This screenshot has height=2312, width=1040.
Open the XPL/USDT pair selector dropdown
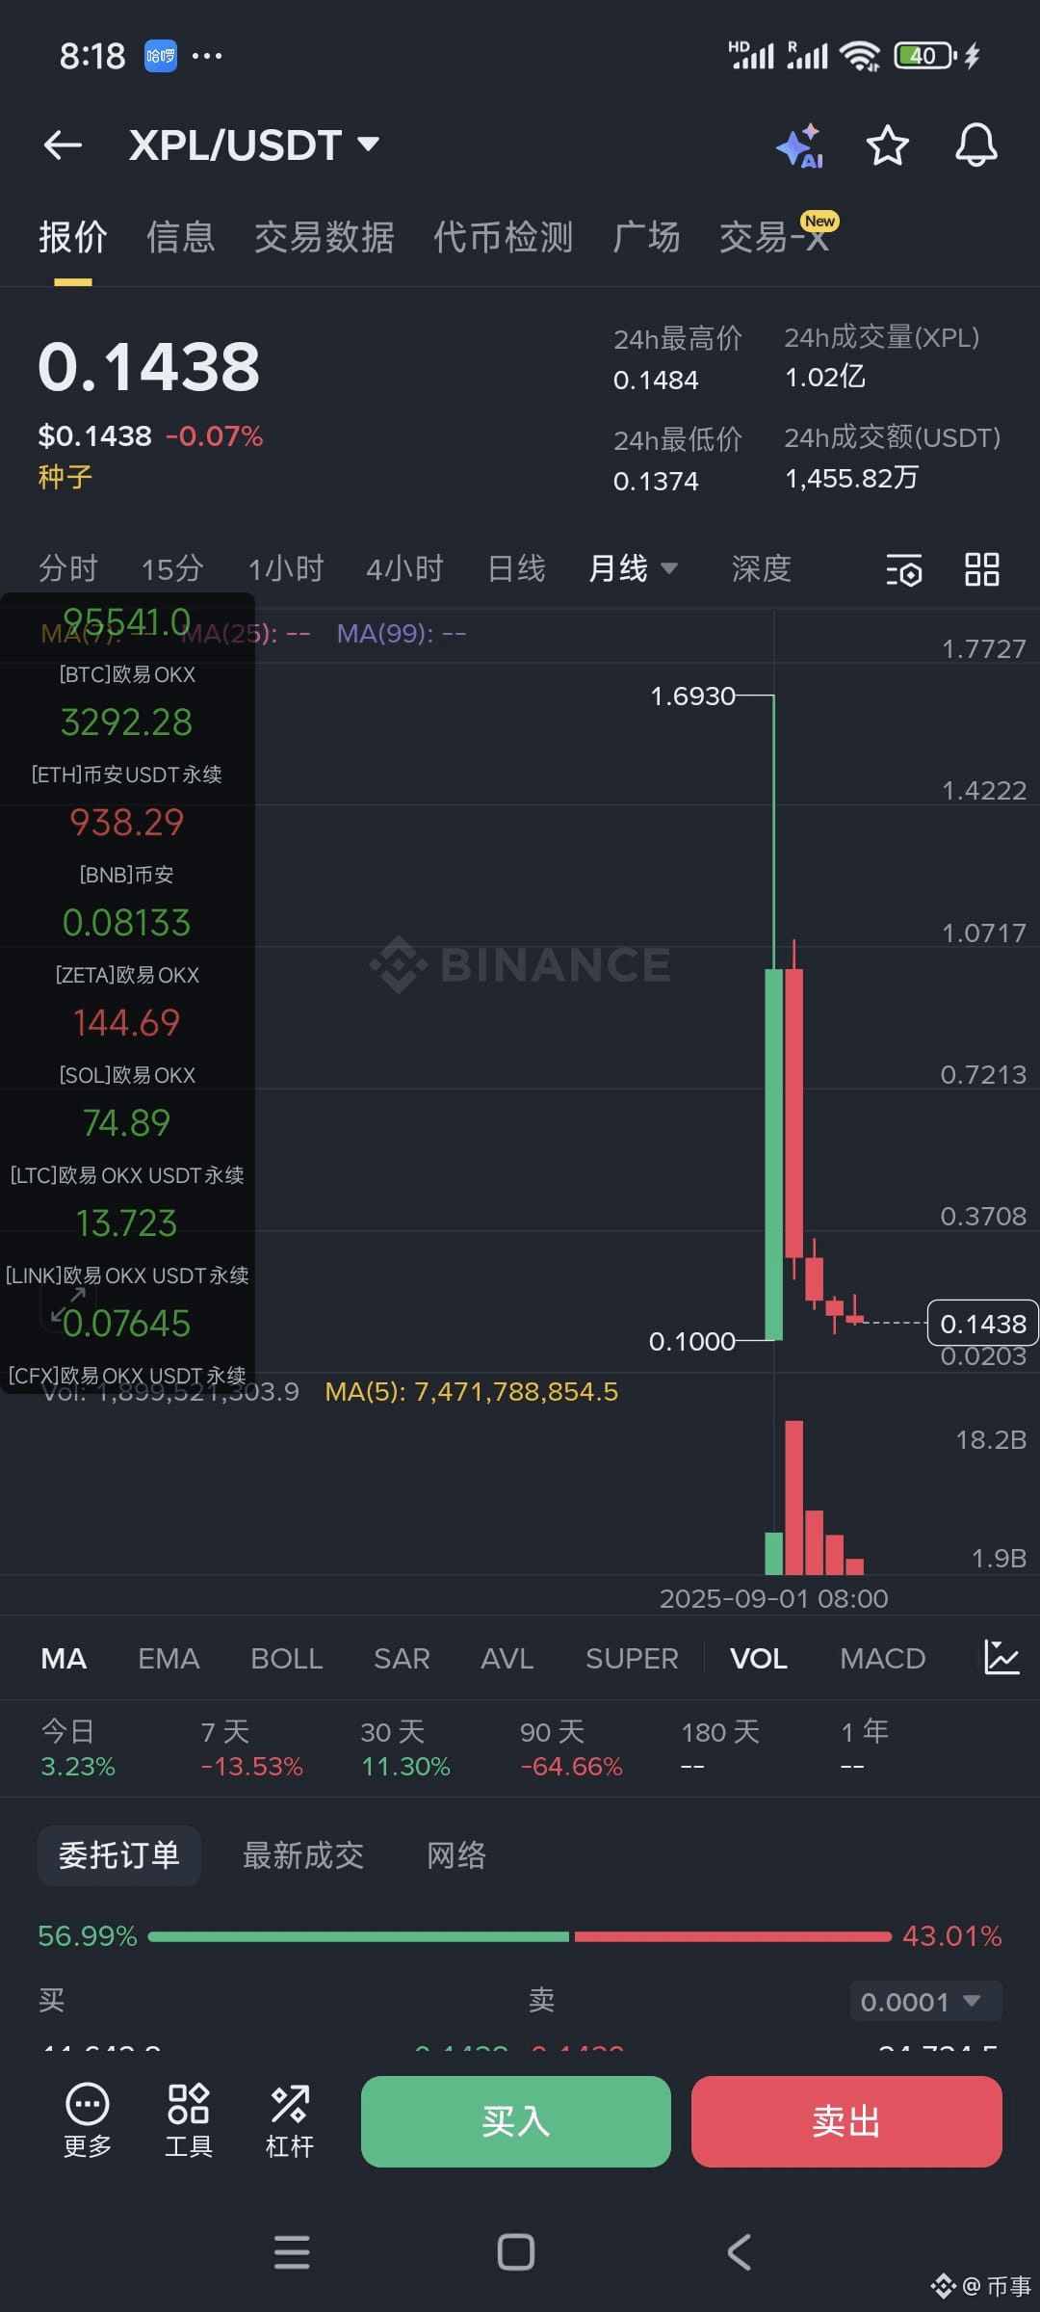click(x=254, y=145)
